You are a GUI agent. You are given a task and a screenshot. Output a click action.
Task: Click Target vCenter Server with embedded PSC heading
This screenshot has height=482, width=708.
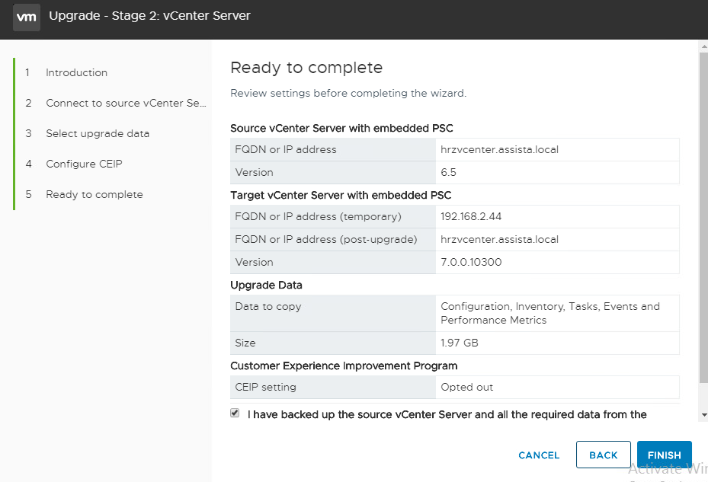341,196
